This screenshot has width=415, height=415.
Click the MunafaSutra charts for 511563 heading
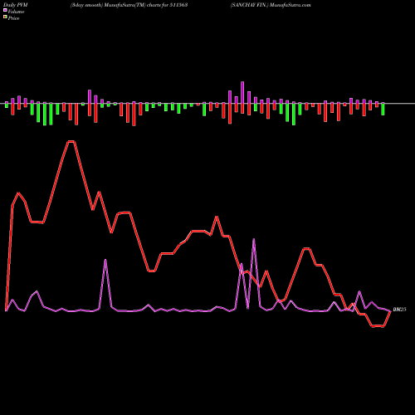pyautogui.click(x=129, y=5)
